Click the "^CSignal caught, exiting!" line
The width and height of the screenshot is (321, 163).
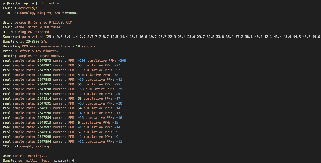tap(27, 146)
